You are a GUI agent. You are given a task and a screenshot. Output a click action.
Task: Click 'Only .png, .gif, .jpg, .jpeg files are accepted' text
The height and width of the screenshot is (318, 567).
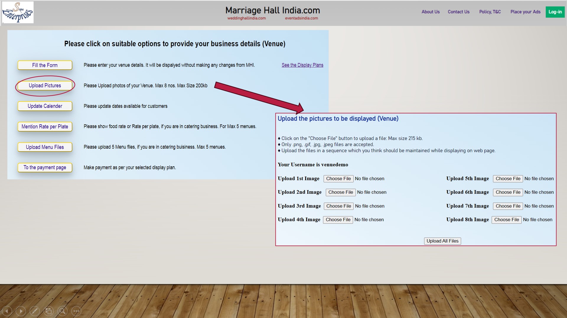coord(328,145)
